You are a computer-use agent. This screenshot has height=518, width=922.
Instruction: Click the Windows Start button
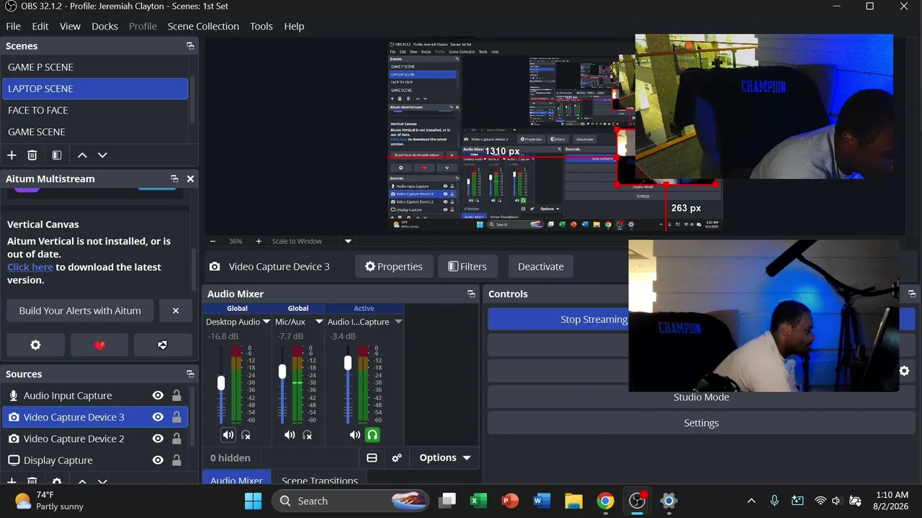click(254, 501)
